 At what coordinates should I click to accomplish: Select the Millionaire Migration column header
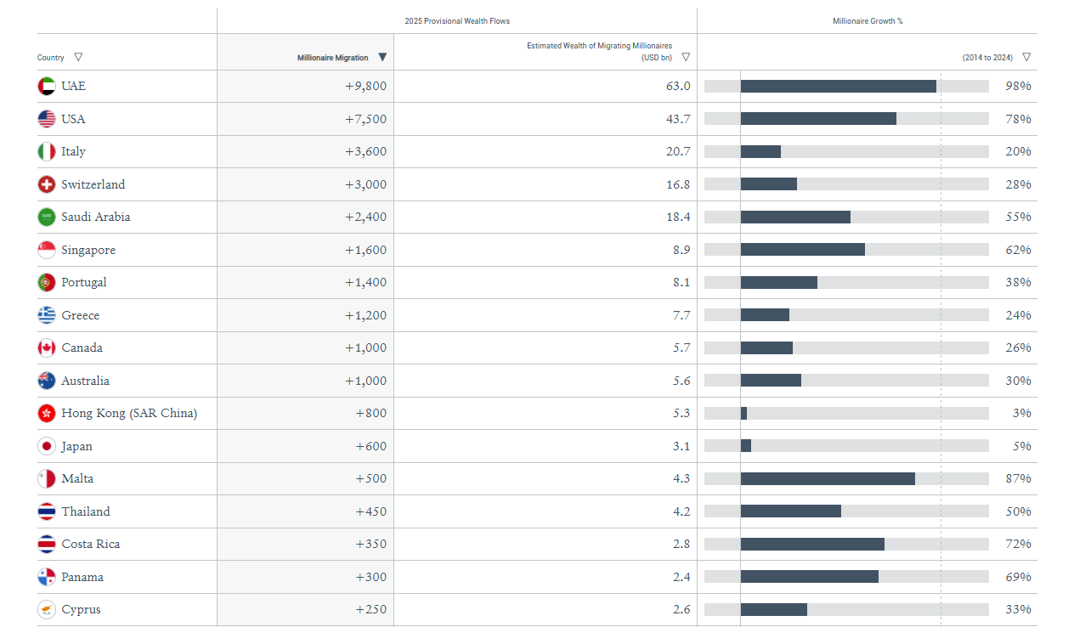point(332,58)
